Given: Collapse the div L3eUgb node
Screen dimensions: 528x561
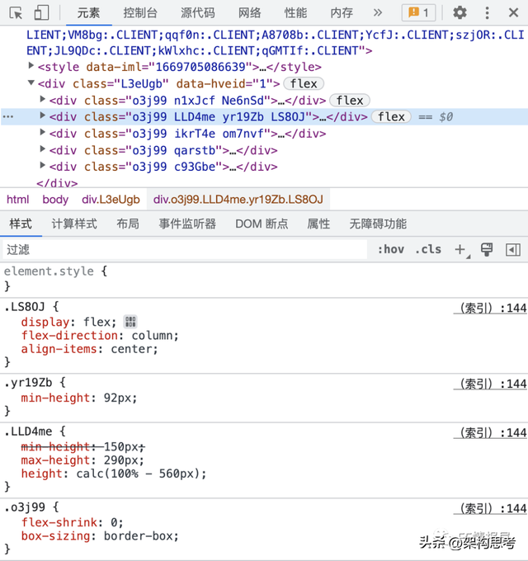Looking at the screenshot, I should click(31, 82).
